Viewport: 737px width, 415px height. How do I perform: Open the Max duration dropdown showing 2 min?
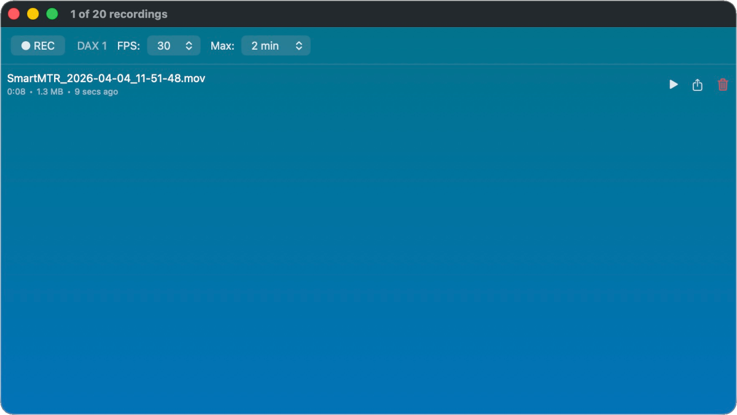coord(276,45)
